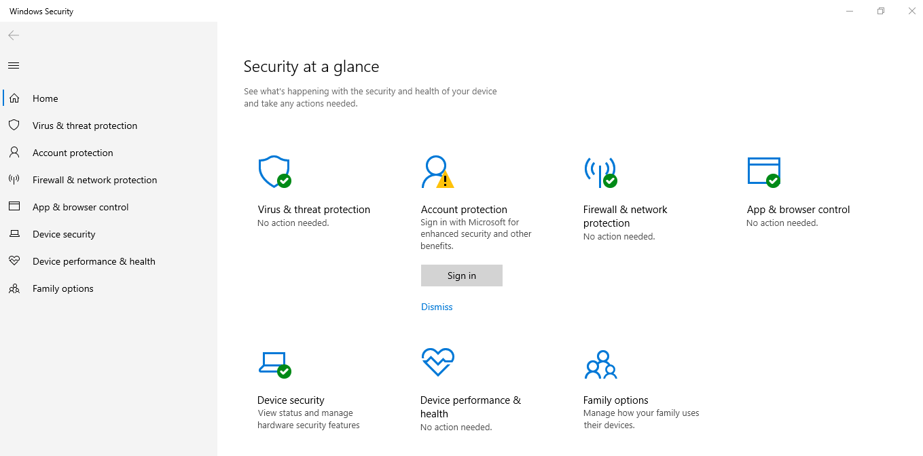Open App & browser control sidebar item

coord(80,207)
